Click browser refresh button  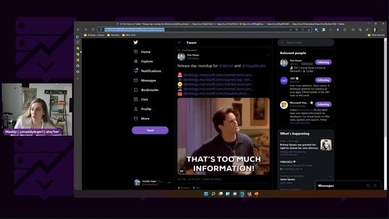[x=93, y=30]
